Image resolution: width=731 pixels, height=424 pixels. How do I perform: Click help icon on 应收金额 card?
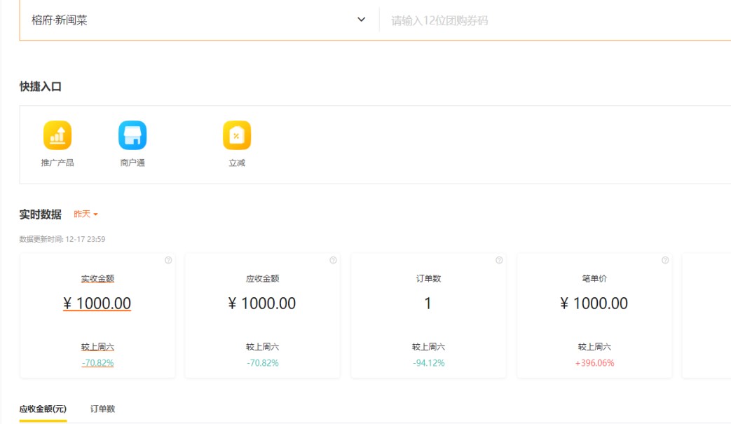point(333,261)
